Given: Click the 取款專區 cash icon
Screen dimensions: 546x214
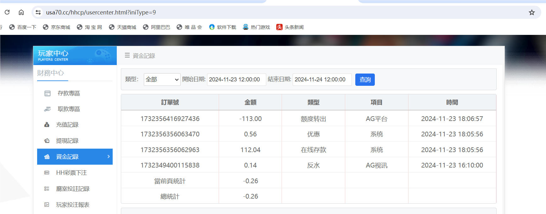Looking at the screenshot, I should coord(48,109).
